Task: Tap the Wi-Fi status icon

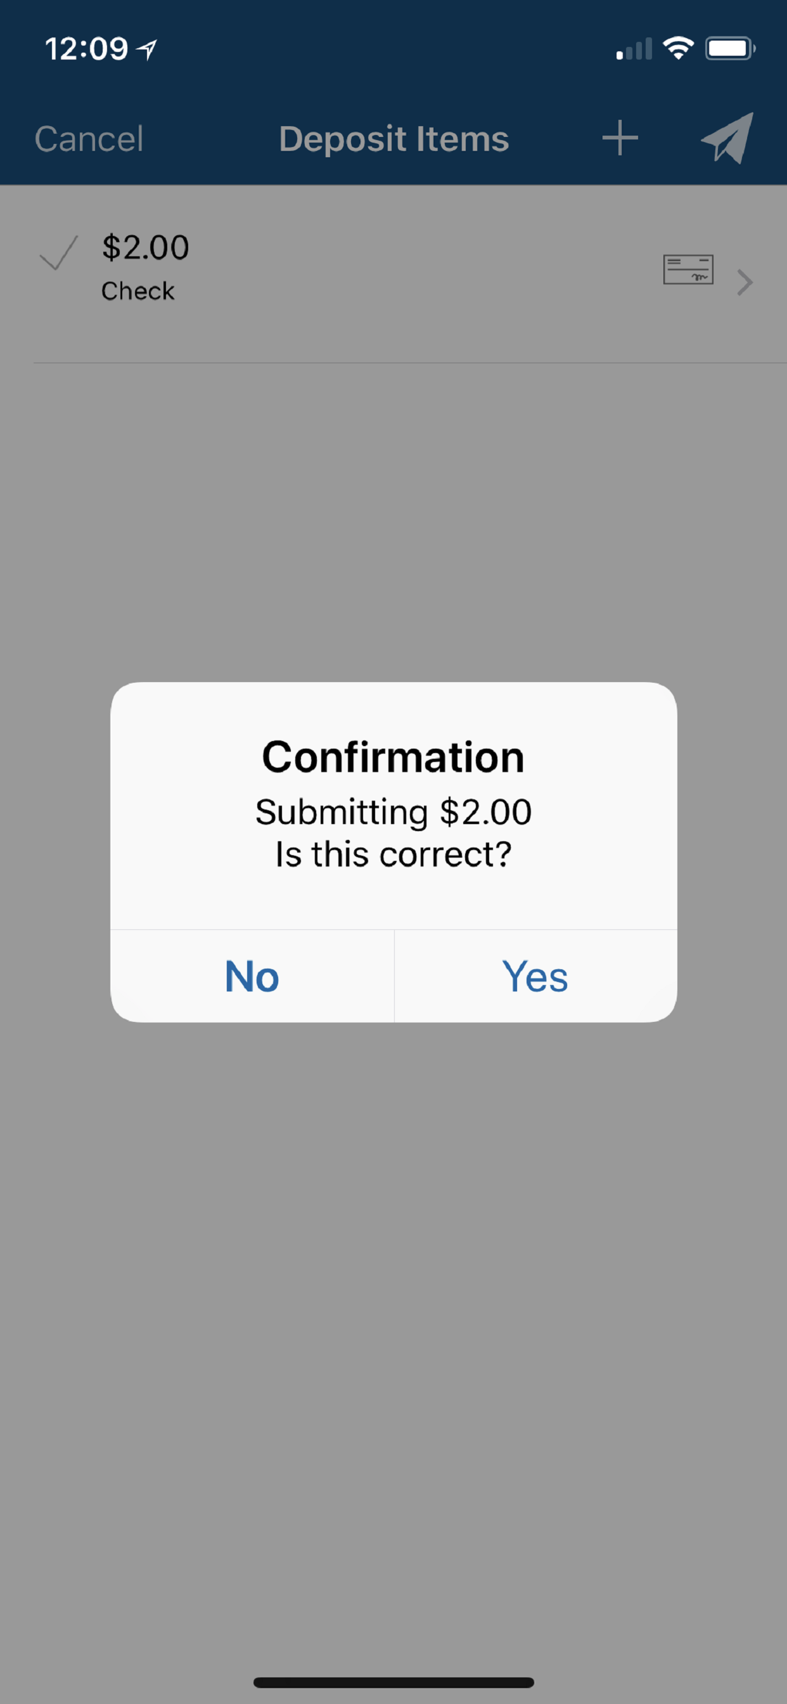Action: [x=678, y=48]
